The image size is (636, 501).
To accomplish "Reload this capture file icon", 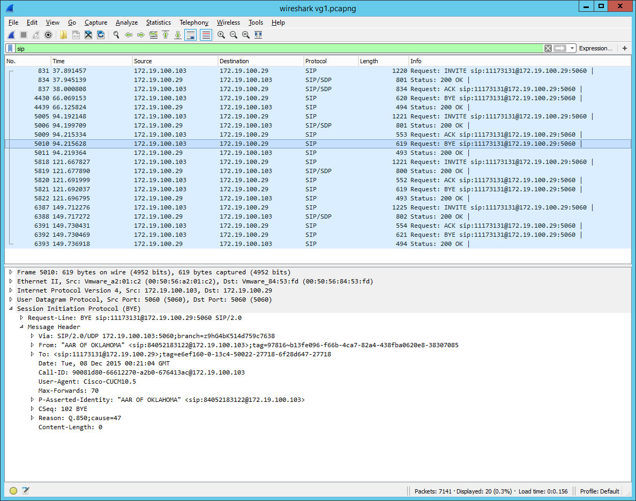I will 101,35.
